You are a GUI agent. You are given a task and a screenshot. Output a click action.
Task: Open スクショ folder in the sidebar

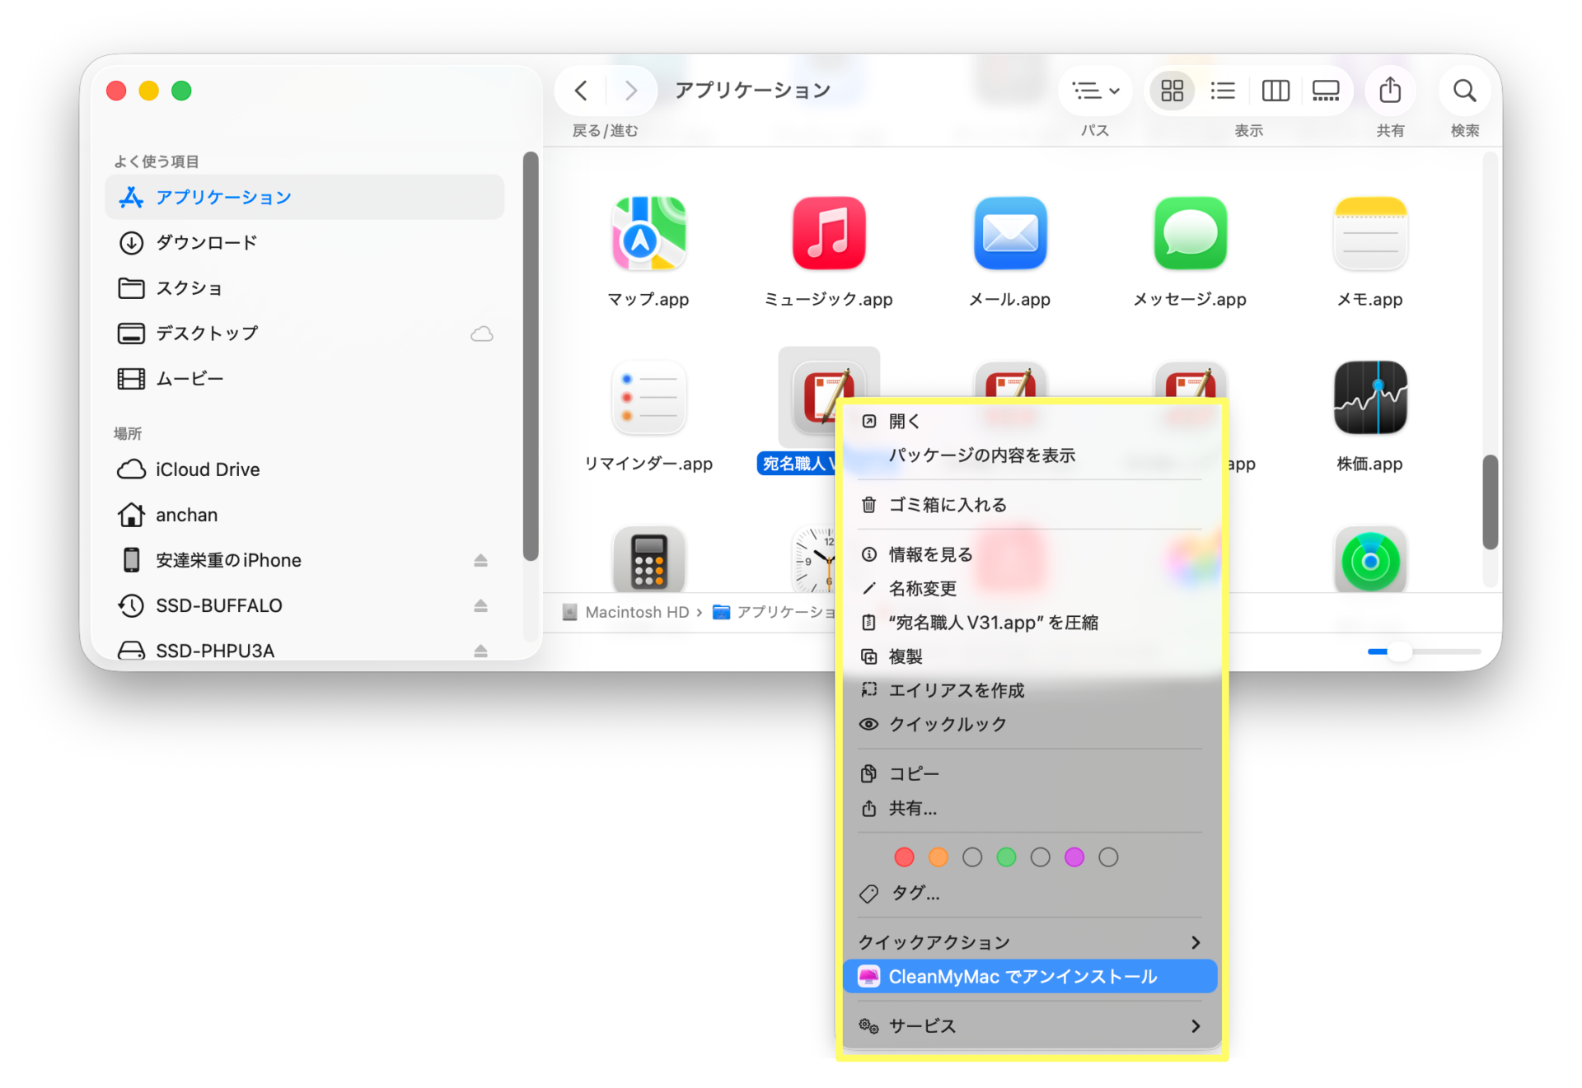[x=305, y=287]
